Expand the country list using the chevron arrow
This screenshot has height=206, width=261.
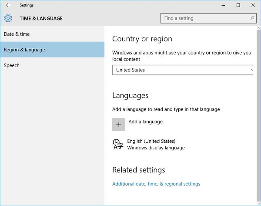(251, 70)
